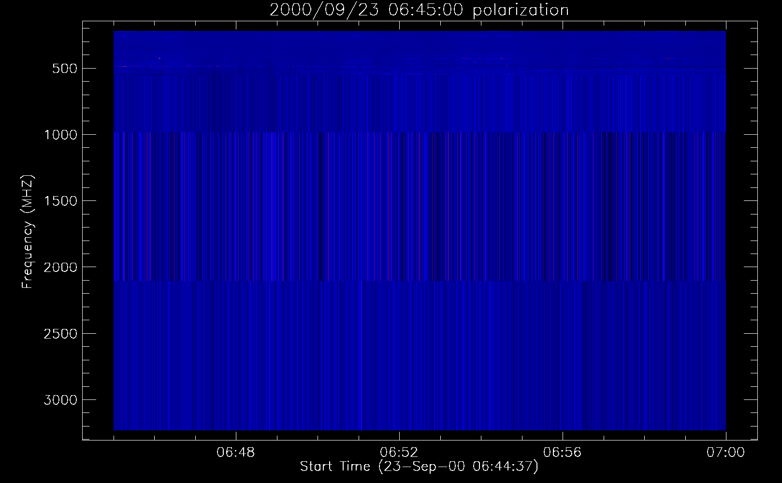Click the 'Start Time (23-Sep-00 06:44:37)' label

point(419,467)
